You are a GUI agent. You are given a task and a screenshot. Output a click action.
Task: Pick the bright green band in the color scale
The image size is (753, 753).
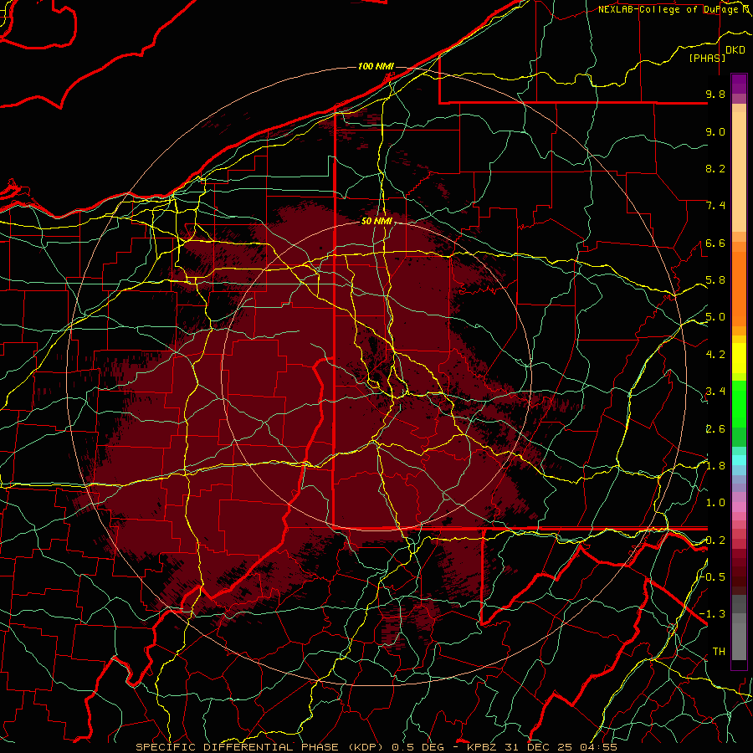pos(739,404)
